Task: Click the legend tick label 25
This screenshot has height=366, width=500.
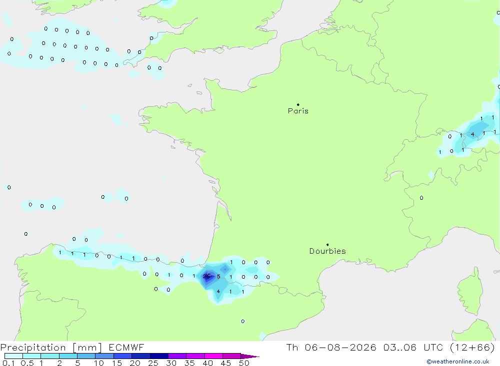Action: click(153, 363)
